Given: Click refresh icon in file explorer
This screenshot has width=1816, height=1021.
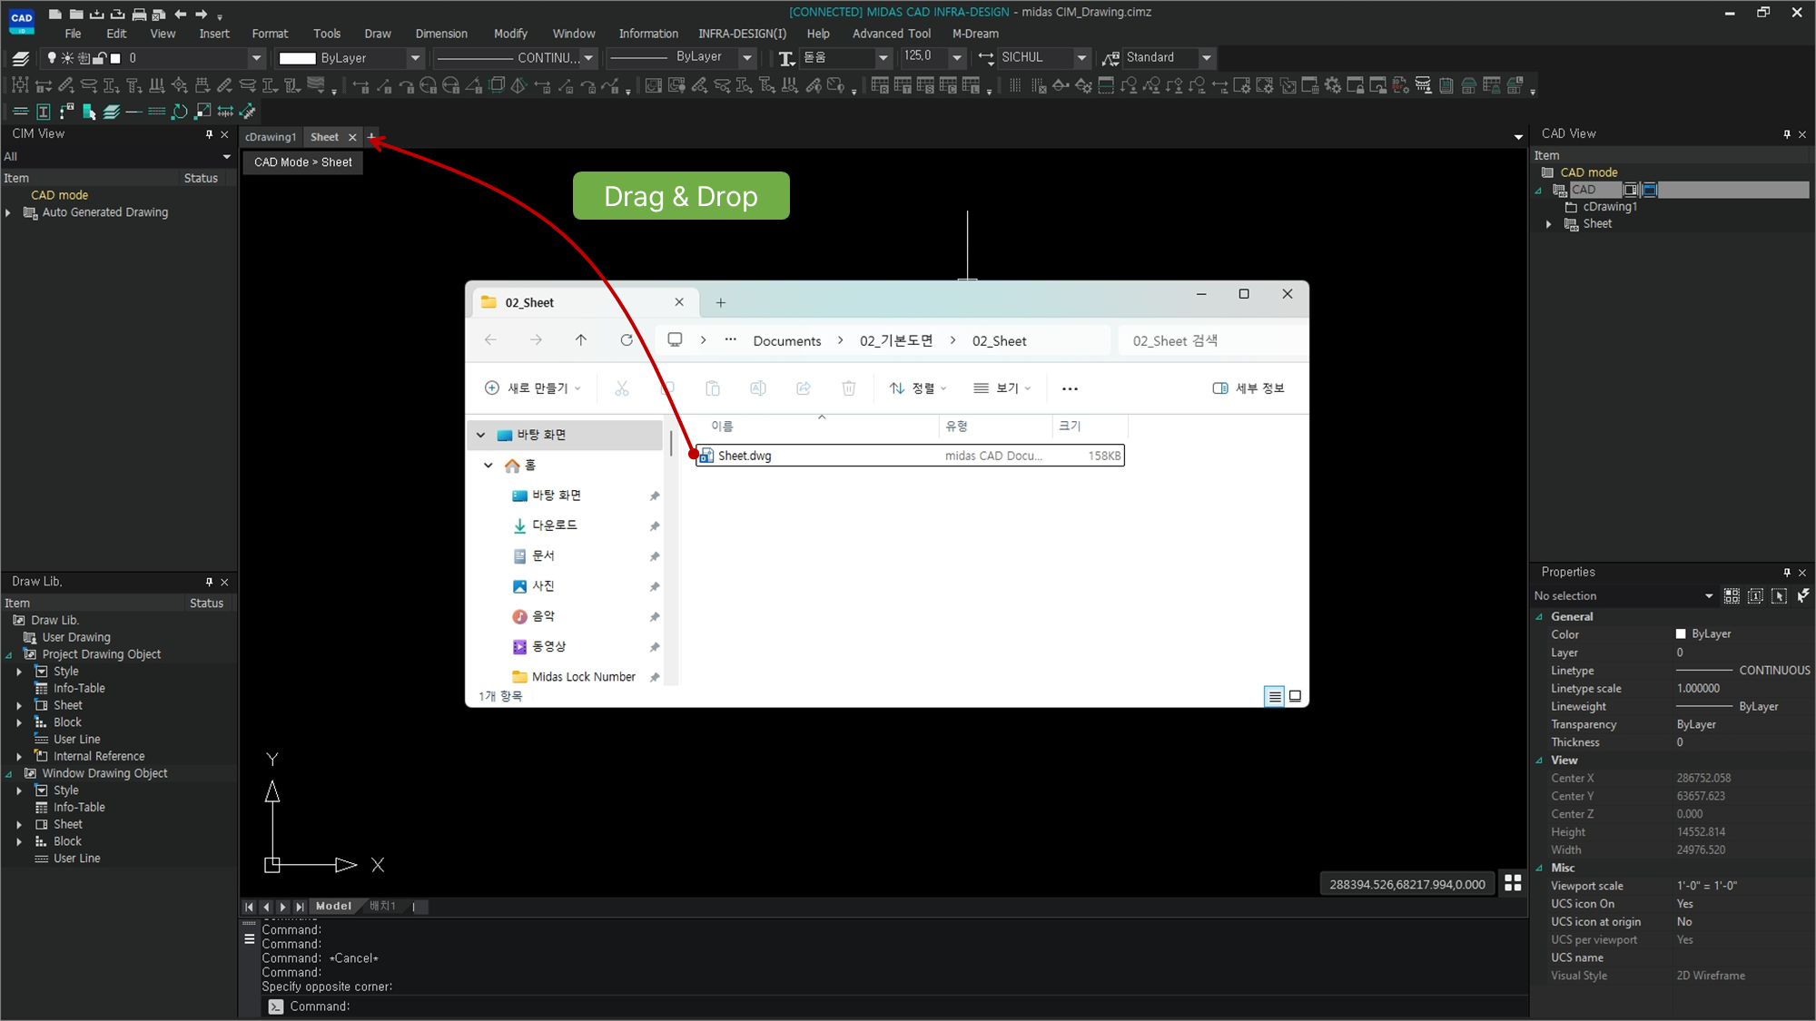Looking at the screenshot, I should coord(627,340).
